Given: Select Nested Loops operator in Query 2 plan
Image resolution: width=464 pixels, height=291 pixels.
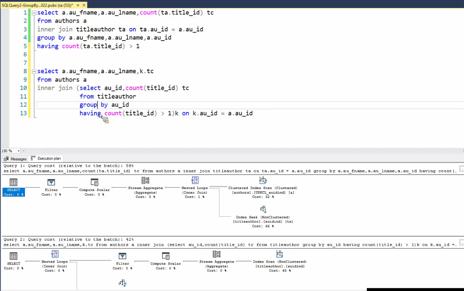Looking at the screenshot, I should (x=55, y=261).
